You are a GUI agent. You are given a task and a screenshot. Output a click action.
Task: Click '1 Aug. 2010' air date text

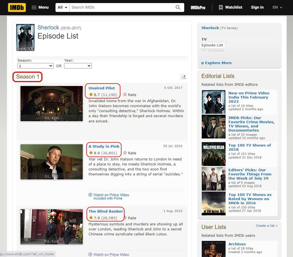pyautogui.click(x=173, y=211)
